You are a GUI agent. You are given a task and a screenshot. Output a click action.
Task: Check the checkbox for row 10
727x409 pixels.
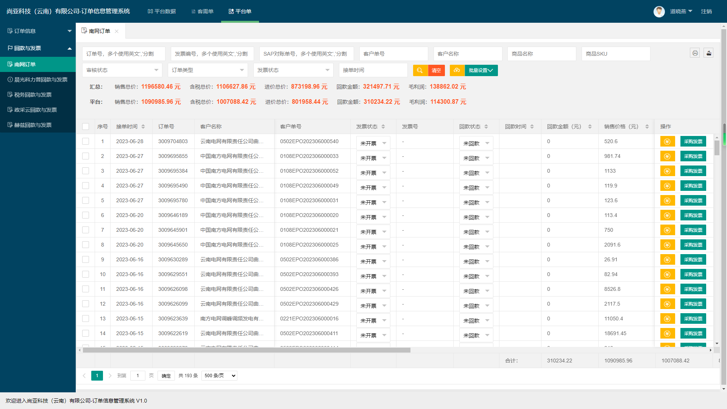point(86,274)
